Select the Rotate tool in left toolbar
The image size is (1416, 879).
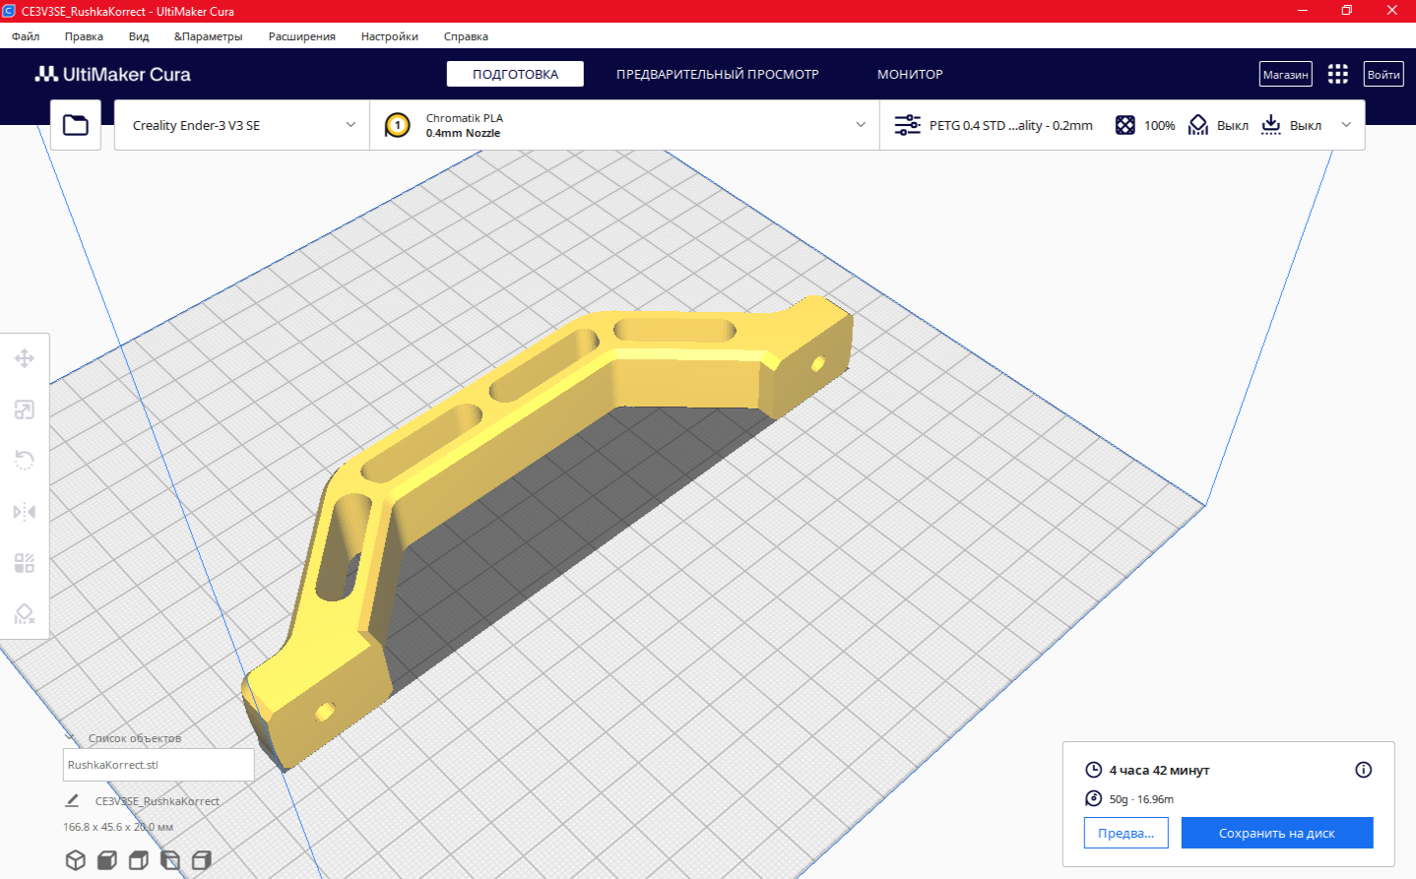pos(25,461)
